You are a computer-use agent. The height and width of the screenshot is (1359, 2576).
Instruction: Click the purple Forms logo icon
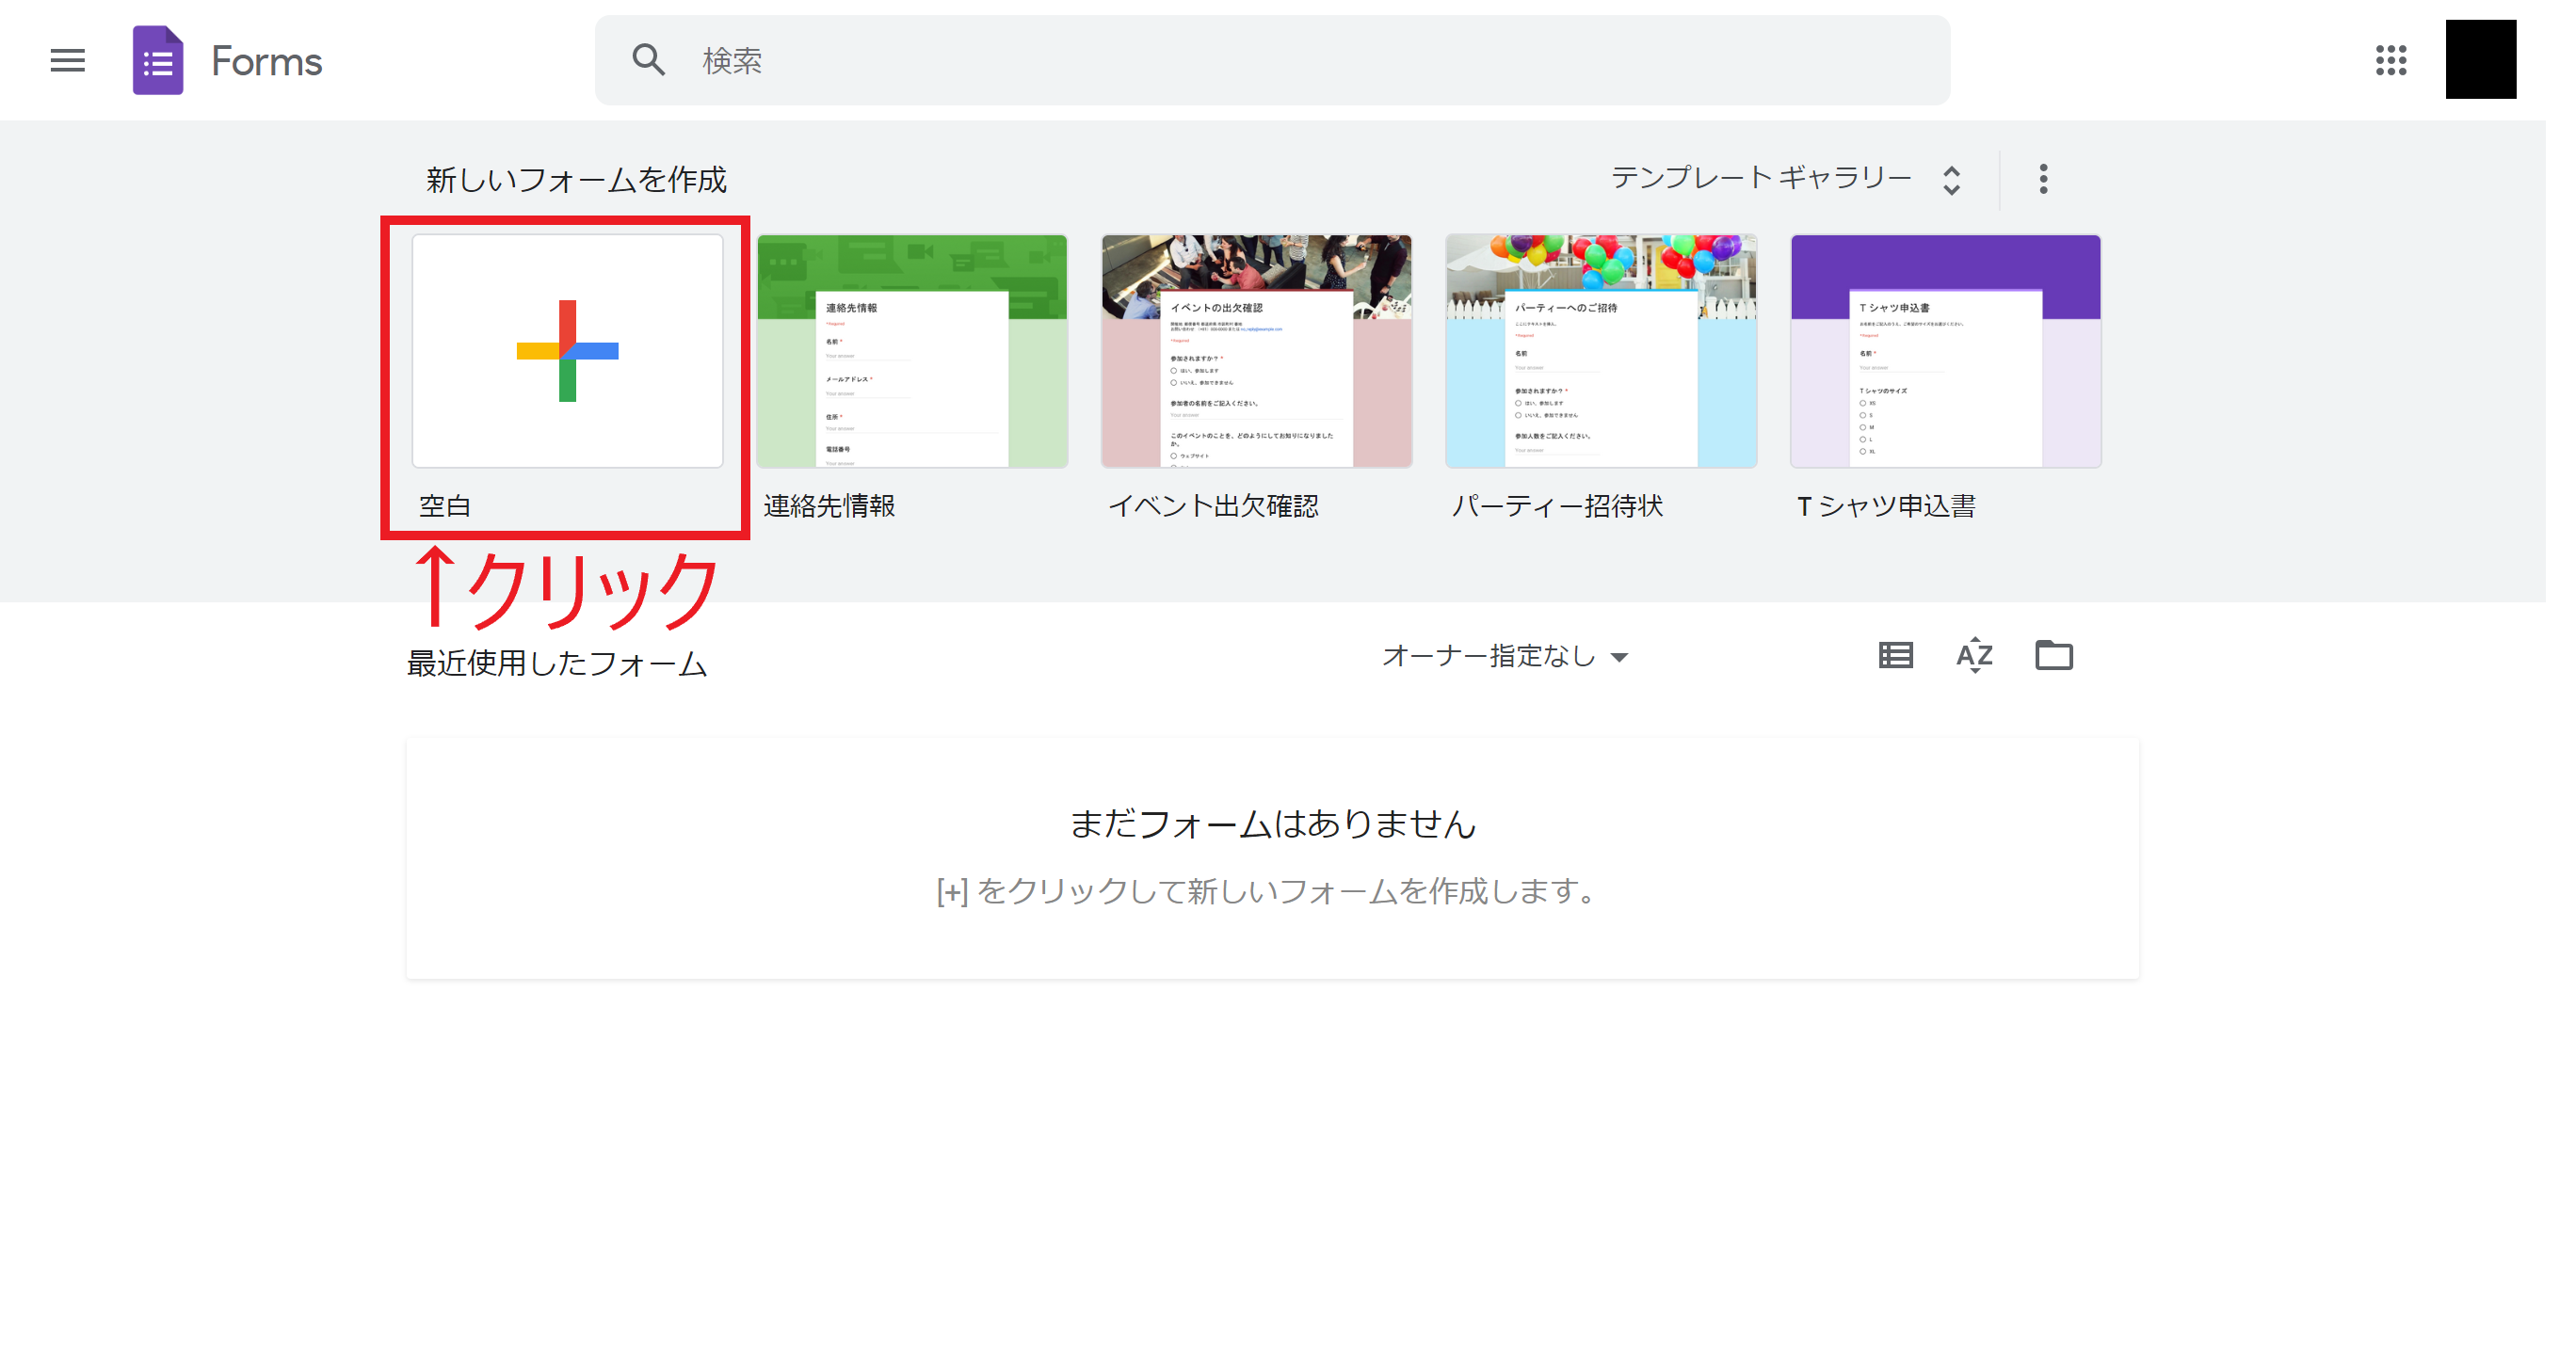click(x=158, y=60)
